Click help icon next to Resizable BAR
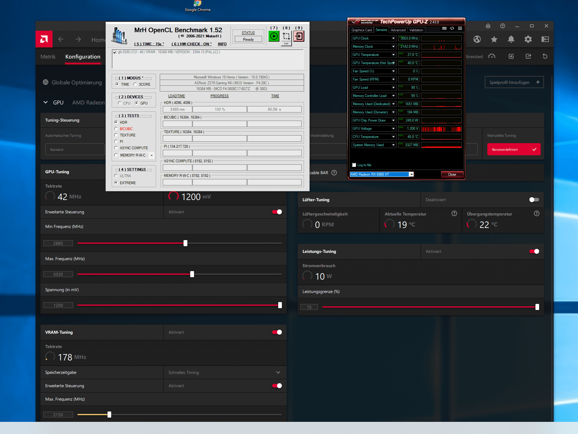Screen dimensions: 578x434 pyautogui.click(x=334, y=173)
